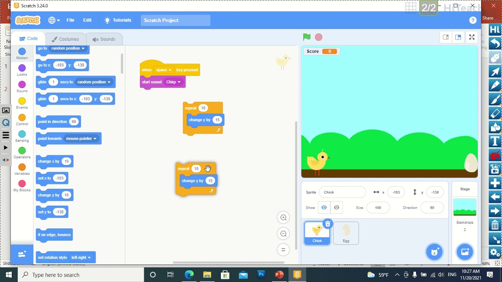The width and height of the screenshot is (502, 282).
Task: Select the Motion block category
Action: [22, 54]
